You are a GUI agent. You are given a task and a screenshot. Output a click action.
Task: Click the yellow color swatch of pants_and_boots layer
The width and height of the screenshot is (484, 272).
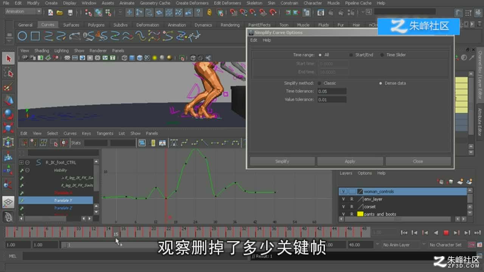(360, 214)
